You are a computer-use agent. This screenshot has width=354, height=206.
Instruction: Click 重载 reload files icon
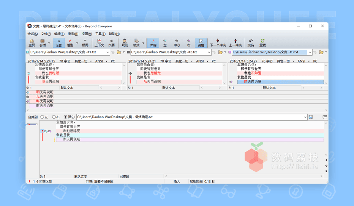coord(262,42)
